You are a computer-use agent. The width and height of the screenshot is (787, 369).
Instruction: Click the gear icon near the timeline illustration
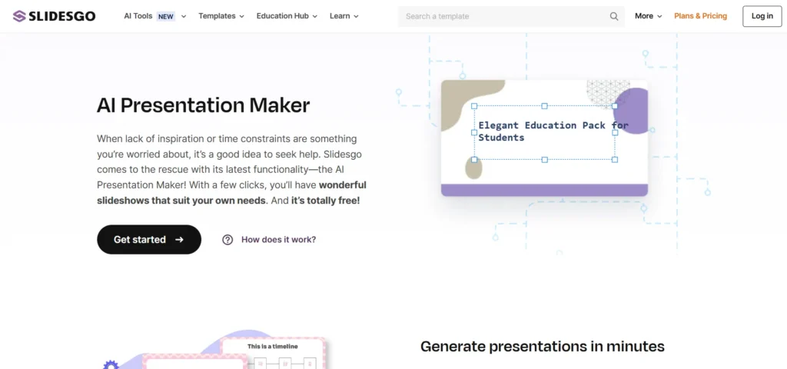tap(111, 364)
